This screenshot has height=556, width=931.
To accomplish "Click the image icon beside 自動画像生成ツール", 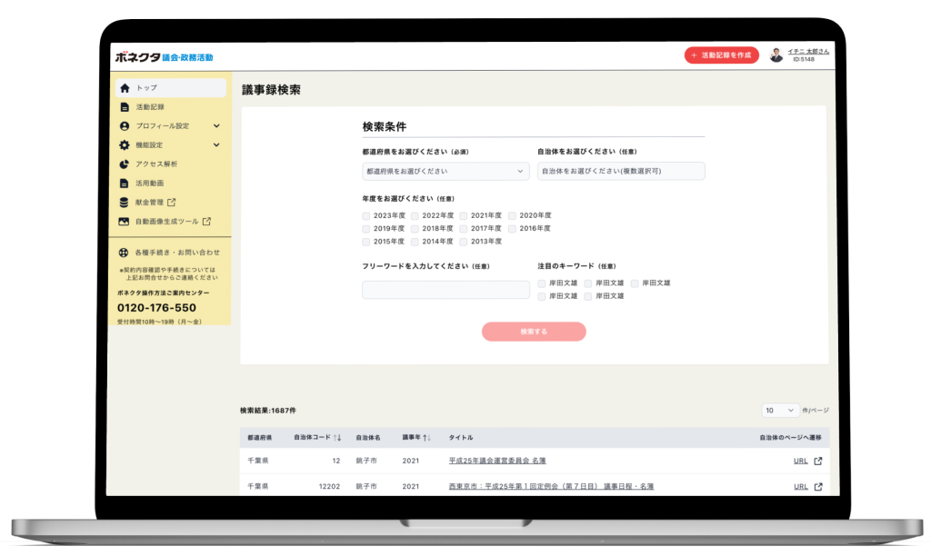I will click(124, 222).
